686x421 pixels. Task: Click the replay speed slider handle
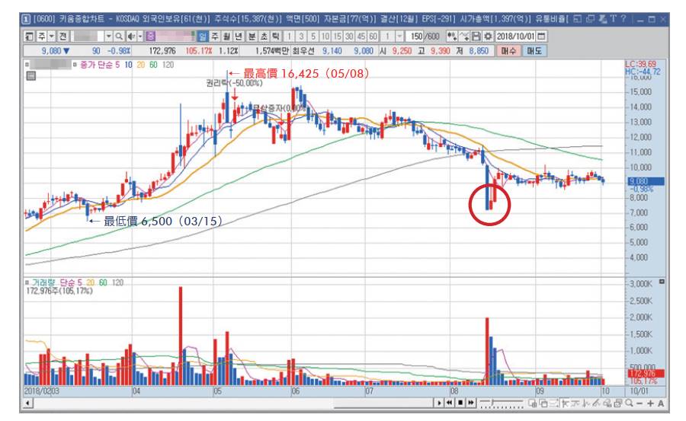pyautogui.click(x=492, y=401)
